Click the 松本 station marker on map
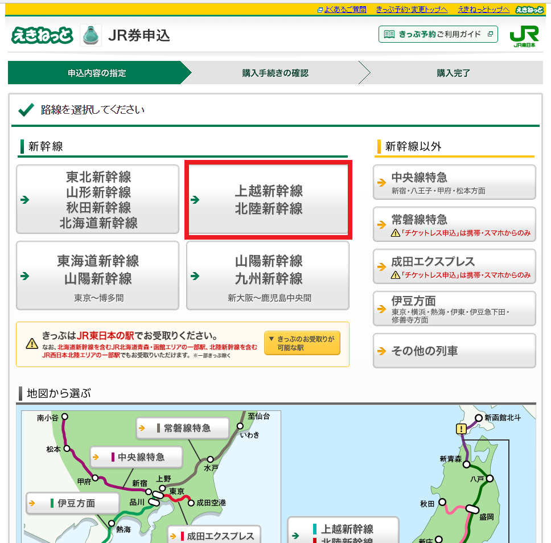The image size is (551, 543). [67, 449]
